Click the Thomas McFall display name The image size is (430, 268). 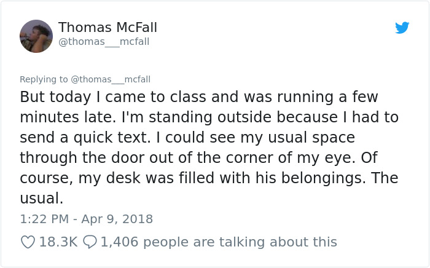pyautogui.click(x=107, y=28)
